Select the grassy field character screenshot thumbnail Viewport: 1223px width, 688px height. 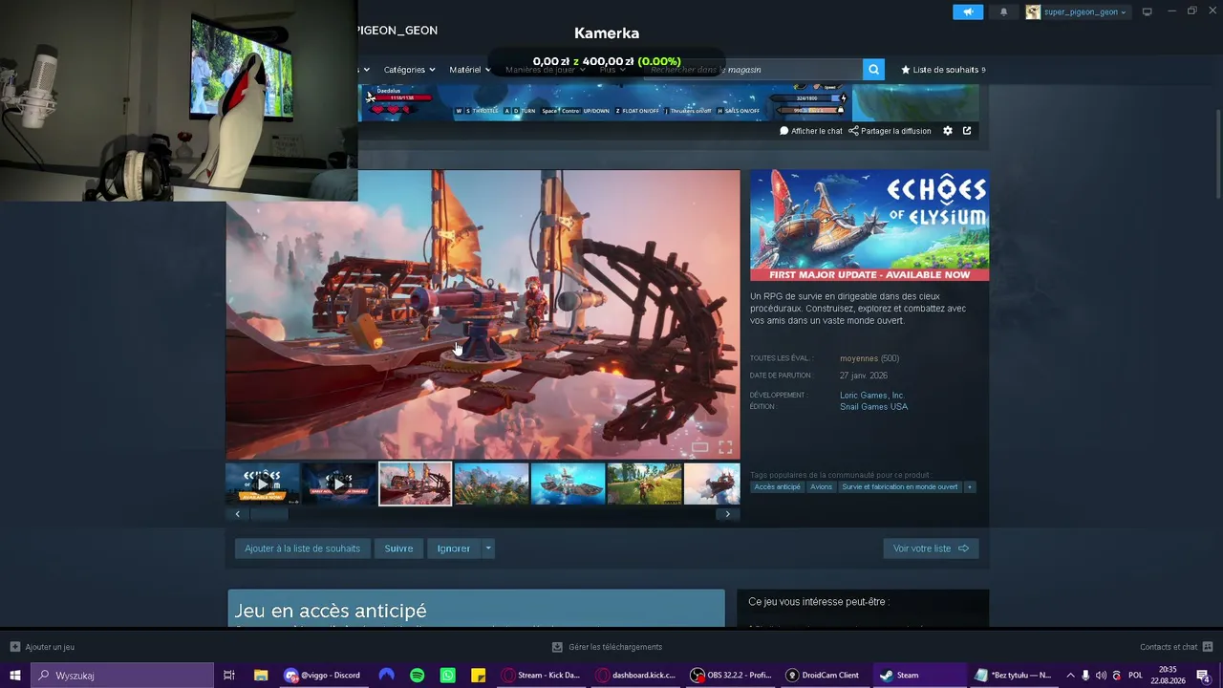click(644, 484)
